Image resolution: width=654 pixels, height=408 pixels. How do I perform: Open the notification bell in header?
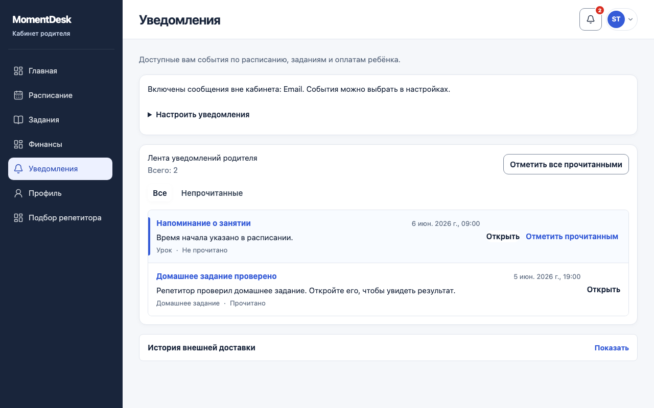coord(591,19)
